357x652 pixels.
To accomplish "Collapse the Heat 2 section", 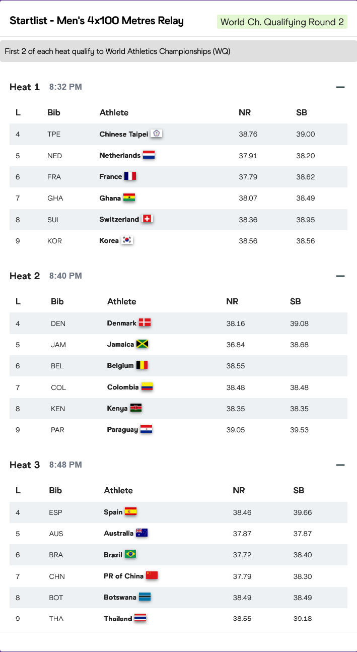I will [340, 276].
